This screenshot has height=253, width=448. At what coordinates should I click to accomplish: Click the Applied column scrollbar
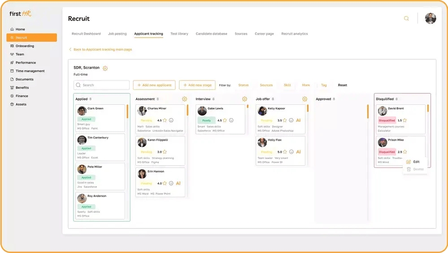[x=127, y=111]
